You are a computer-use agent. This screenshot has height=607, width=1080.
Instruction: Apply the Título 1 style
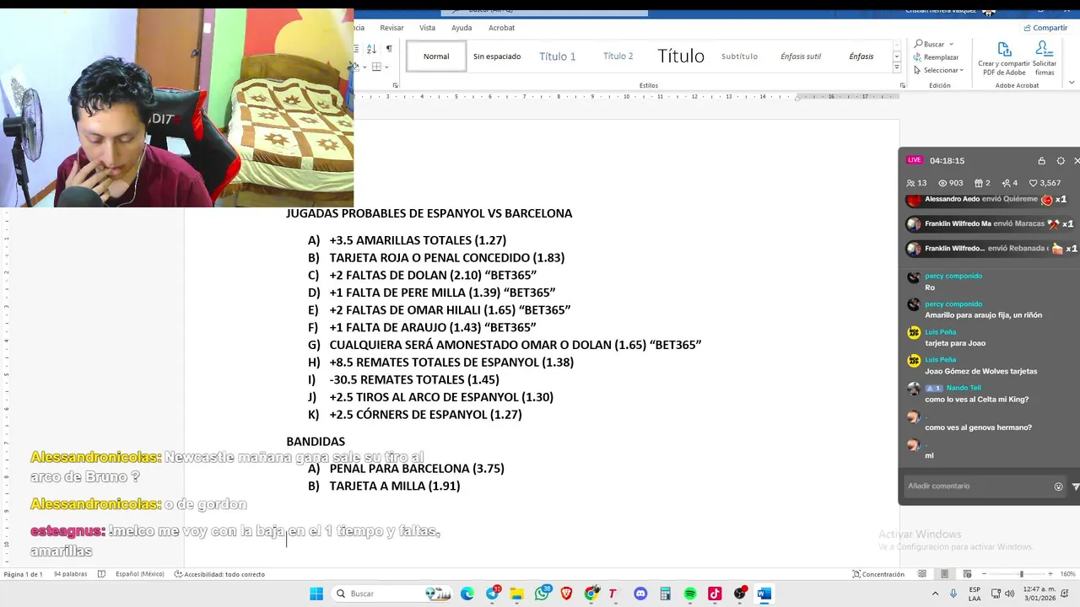pyautogui.click(x=558, y=56)
